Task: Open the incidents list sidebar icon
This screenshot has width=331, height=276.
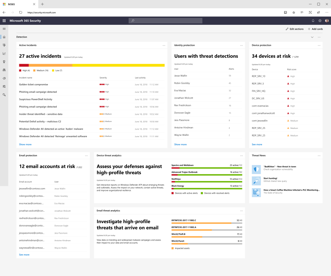Action: (4, 45)
